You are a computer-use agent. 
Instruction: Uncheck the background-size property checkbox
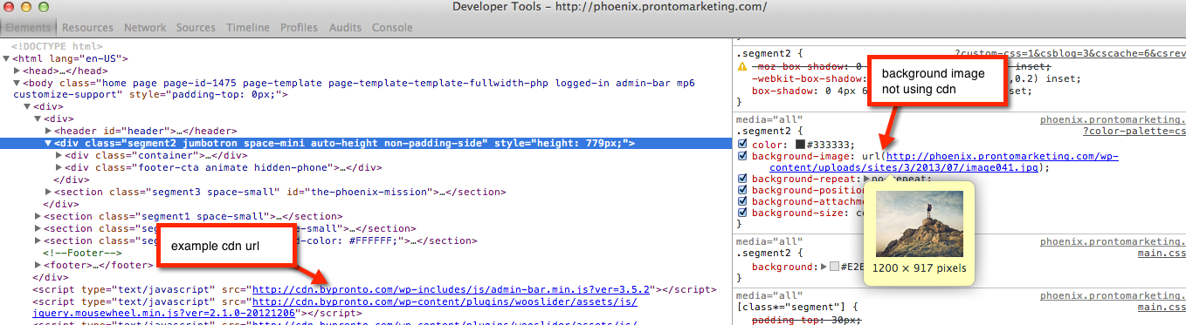click(x=742, y=213)
